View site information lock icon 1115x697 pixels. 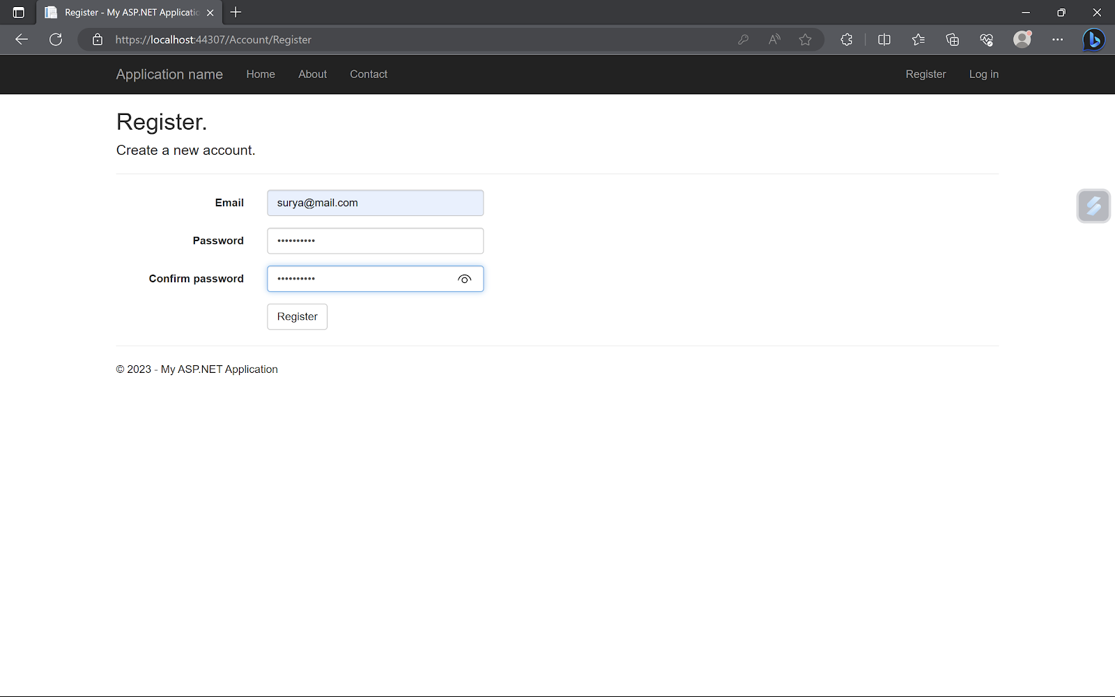(x=98, y=40)
